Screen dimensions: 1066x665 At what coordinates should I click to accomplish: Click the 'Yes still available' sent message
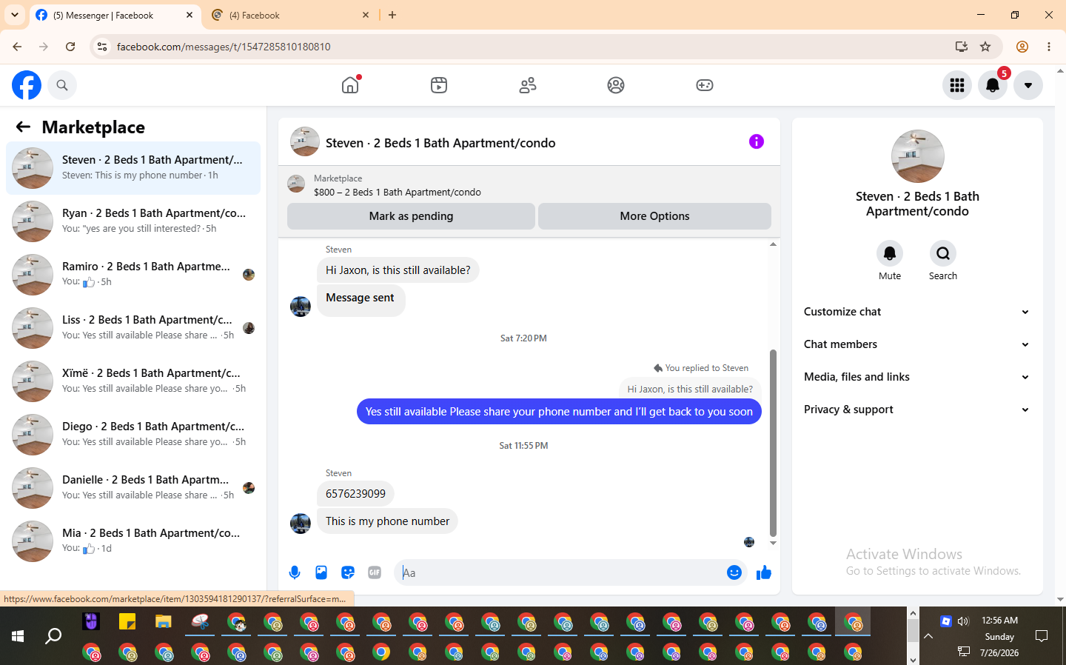pyautogui.click(x=559, y=412)
